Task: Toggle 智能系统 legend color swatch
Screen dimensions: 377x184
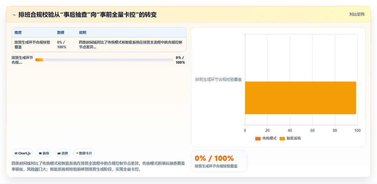Action: click(282, 139)
